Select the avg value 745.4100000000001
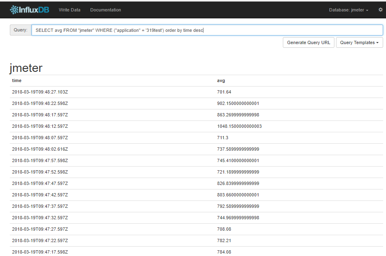 (238, 160)
